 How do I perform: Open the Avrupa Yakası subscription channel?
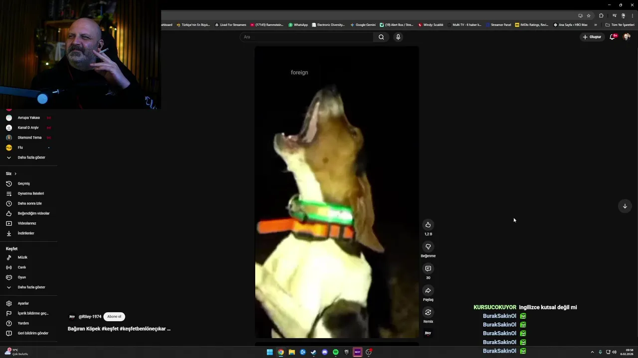click(28, 118)
